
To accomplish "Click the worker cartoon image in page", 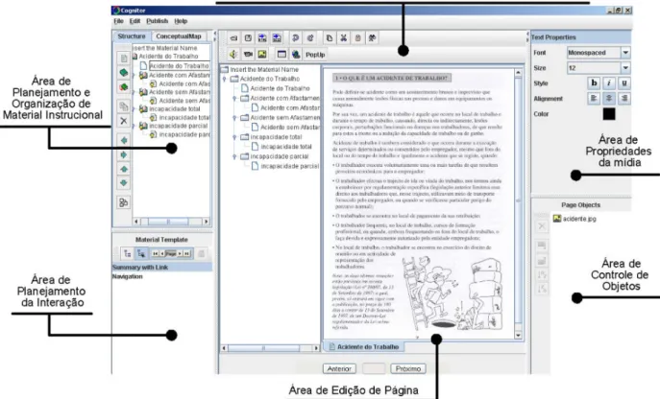I will coord(452,293).
